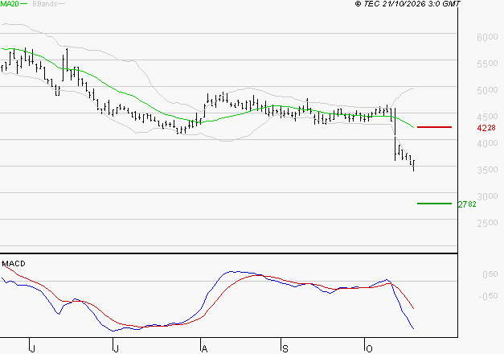Viewport: 504px width, 354px height.
Task: Select the 3500 price axis label
Action: click(487, 170)
